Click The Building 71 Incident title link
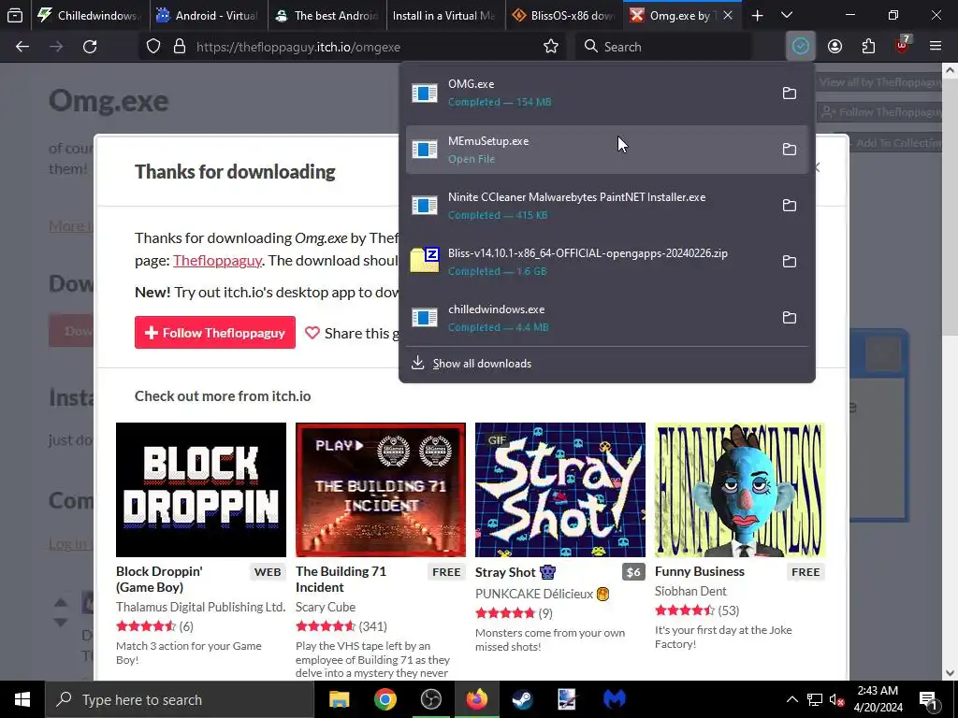 click(341, 580)
